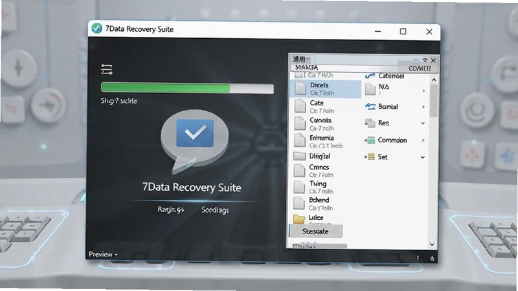Image resolution: width=518 pixels, height=291 pixels.
Task: Click the Set list icon
Action: coord(370,156)
